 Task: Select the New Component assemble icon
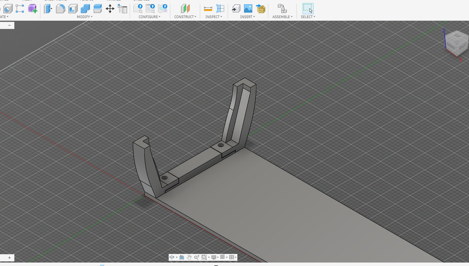(x=282, y=9)
